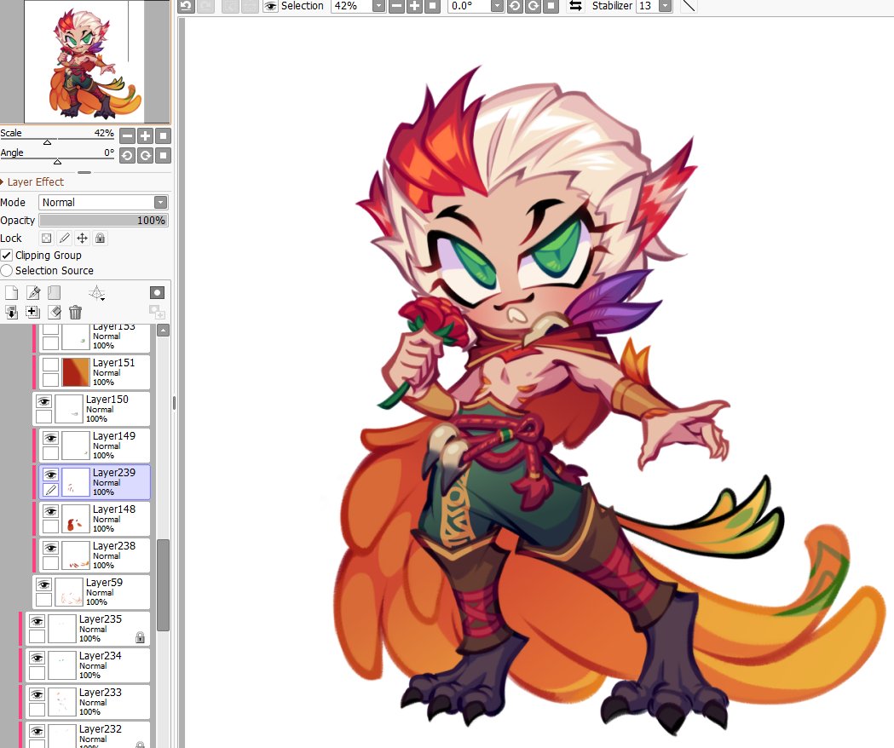Screen dimensions: 894x748
Task: Toggle lock all padlock icon in Lock row
Action: click(100, 238)
